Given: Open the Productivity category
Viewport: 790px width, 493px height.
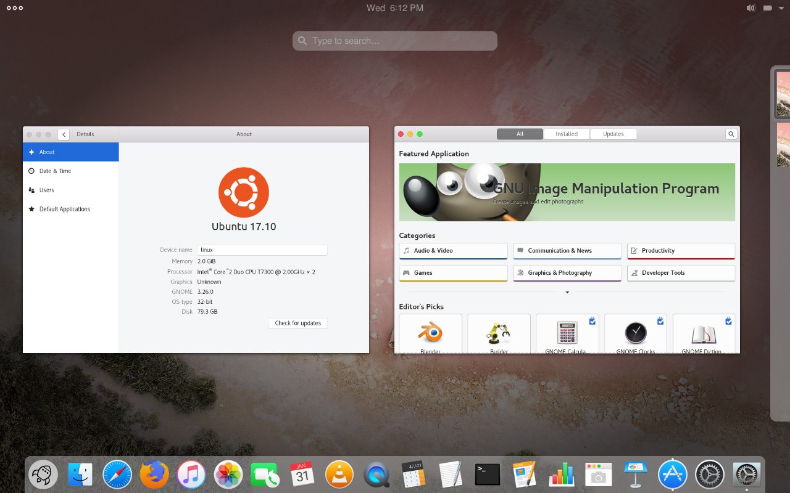Looking at the screenshot, I should pos(681,251).
